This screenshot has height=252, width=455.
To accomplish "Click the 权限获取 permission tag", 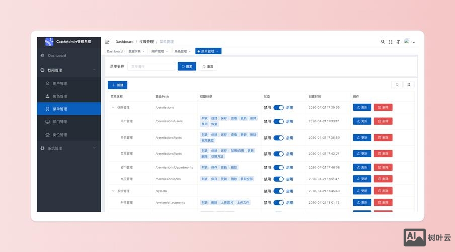I will (208, 141).
